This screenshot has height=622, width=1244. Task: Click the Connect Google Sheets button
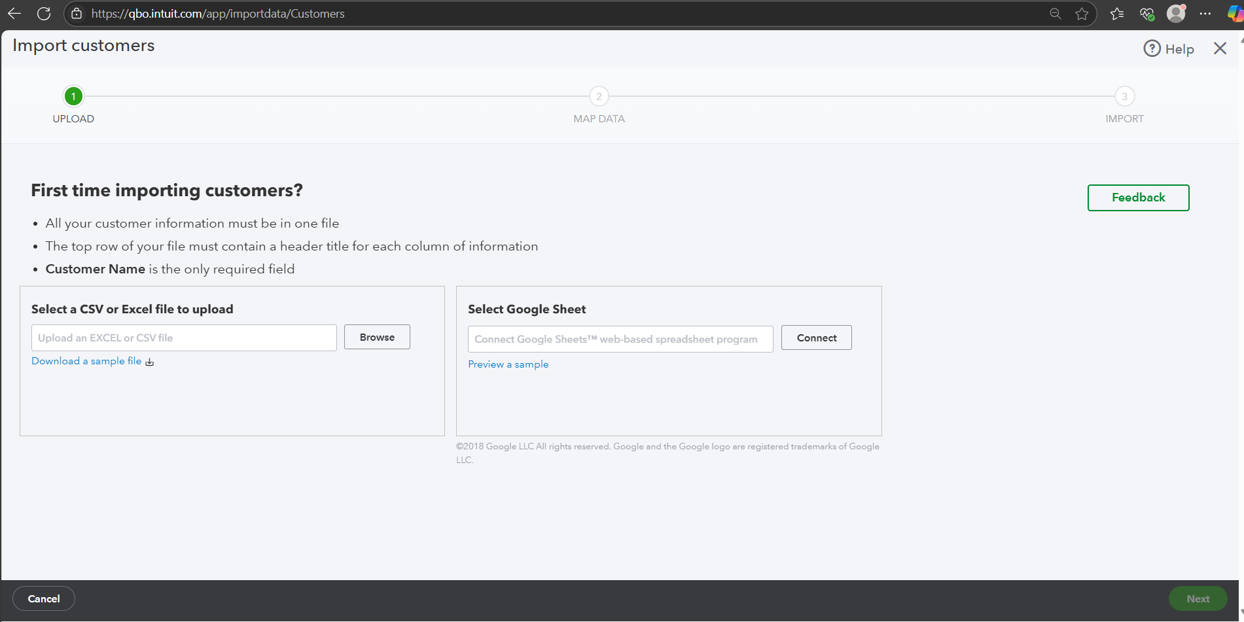[x=816, y=338]
